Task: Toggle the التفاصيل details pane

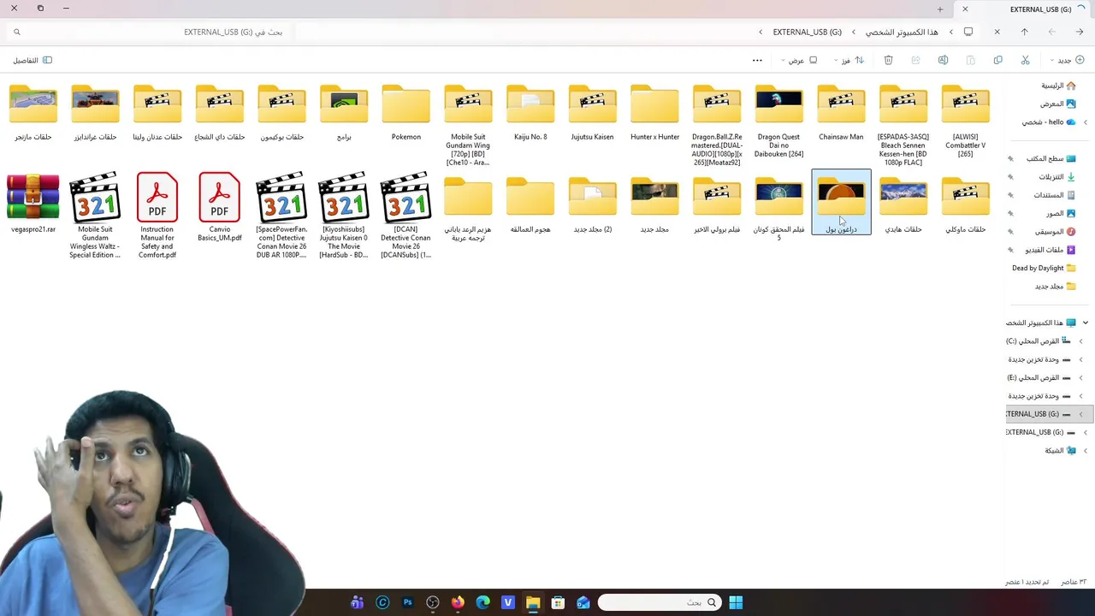Action: [x=33, y=61]
